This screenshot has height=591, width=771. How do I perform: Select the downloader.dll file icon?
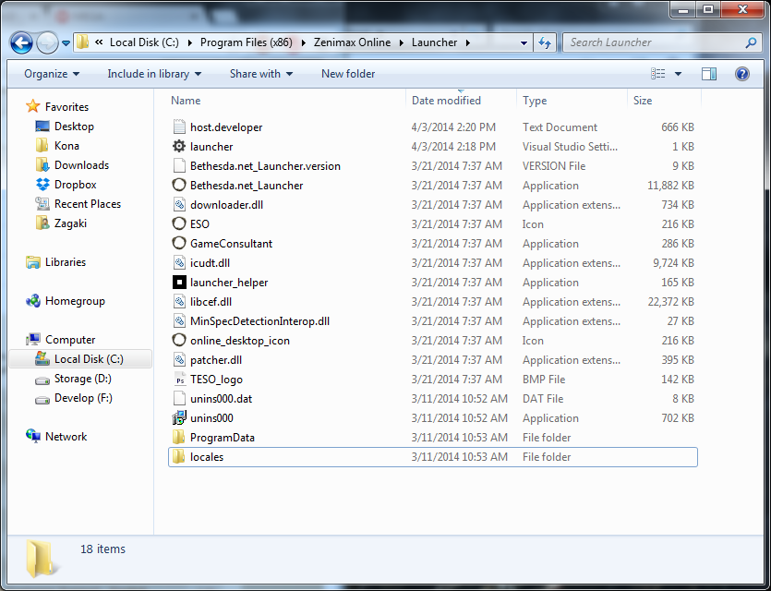tap(179, 204)
